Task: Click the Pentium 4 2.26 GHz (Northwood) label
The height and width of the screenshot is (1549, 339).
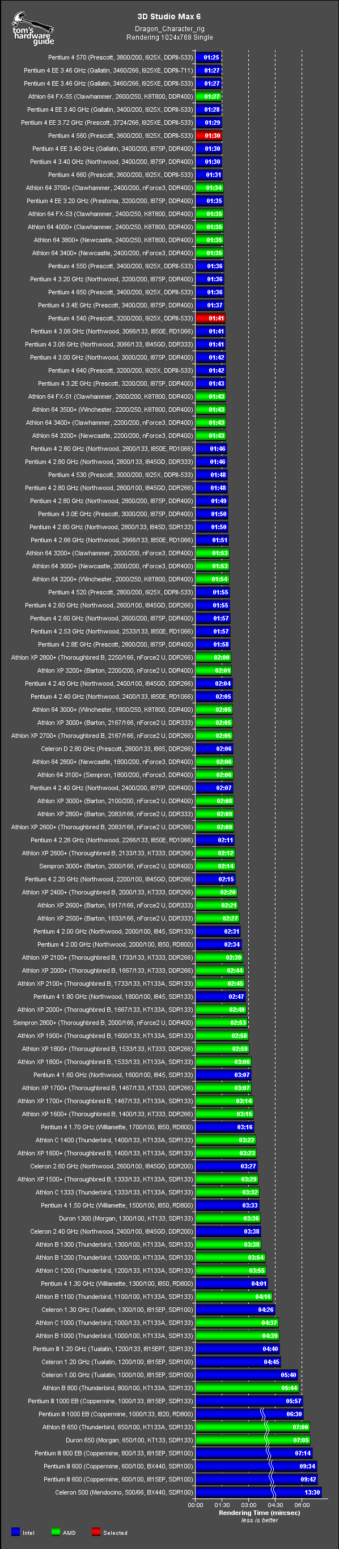Action: (x=112, y=841)
